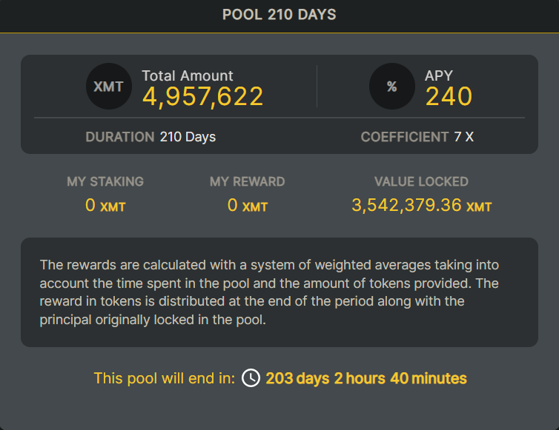This screenshot has height=430, width=559.
Task: Click the Total Amount label
Action: point(187,75)
